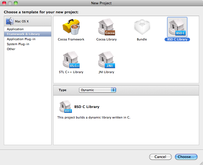The width and height of the screenshot is (203, 165).
Task: Select the BSD C Library template icon
Action: pyautogui.click(x=177, y=27)
